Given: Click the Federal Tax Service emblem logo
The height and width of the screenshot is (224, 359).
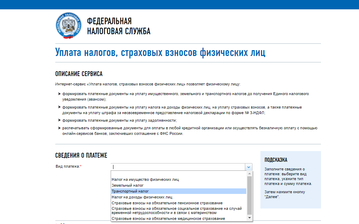Looking at the screenshot, I should coord(68,25).
